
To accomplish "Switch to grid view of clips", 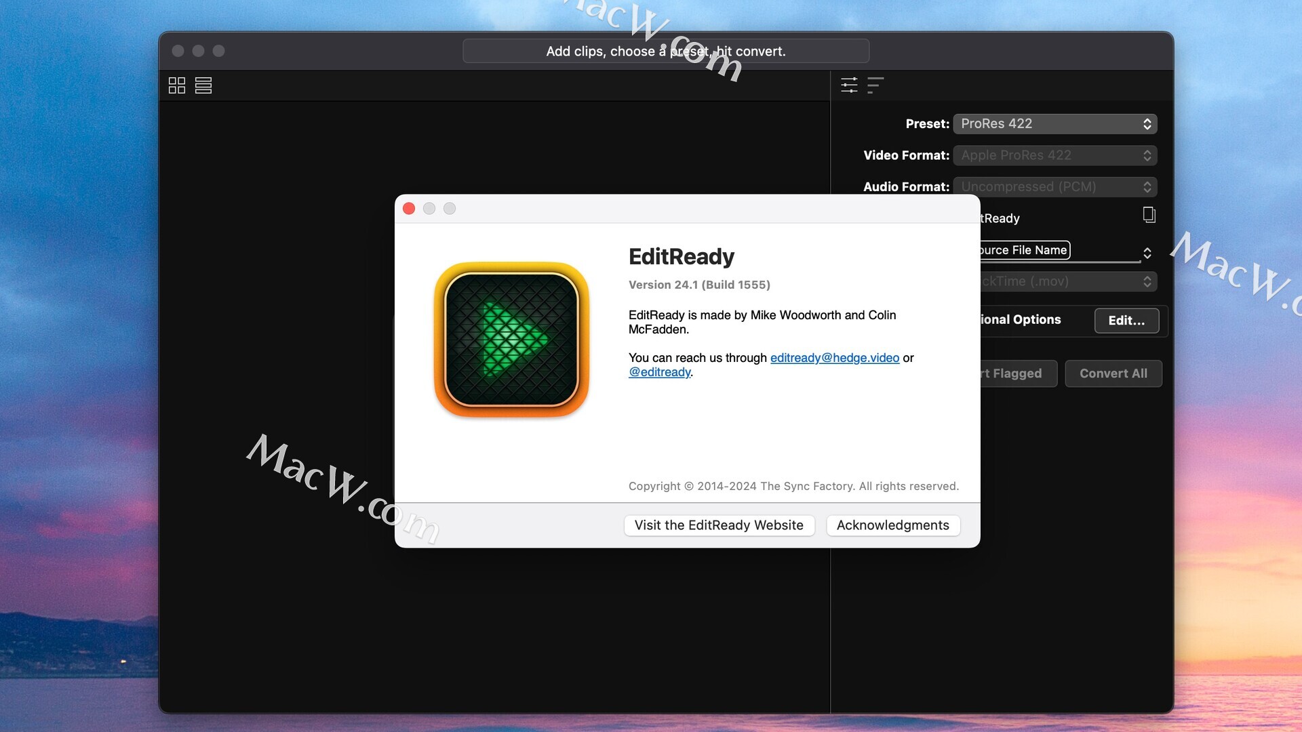I will (x=177, y=85).
